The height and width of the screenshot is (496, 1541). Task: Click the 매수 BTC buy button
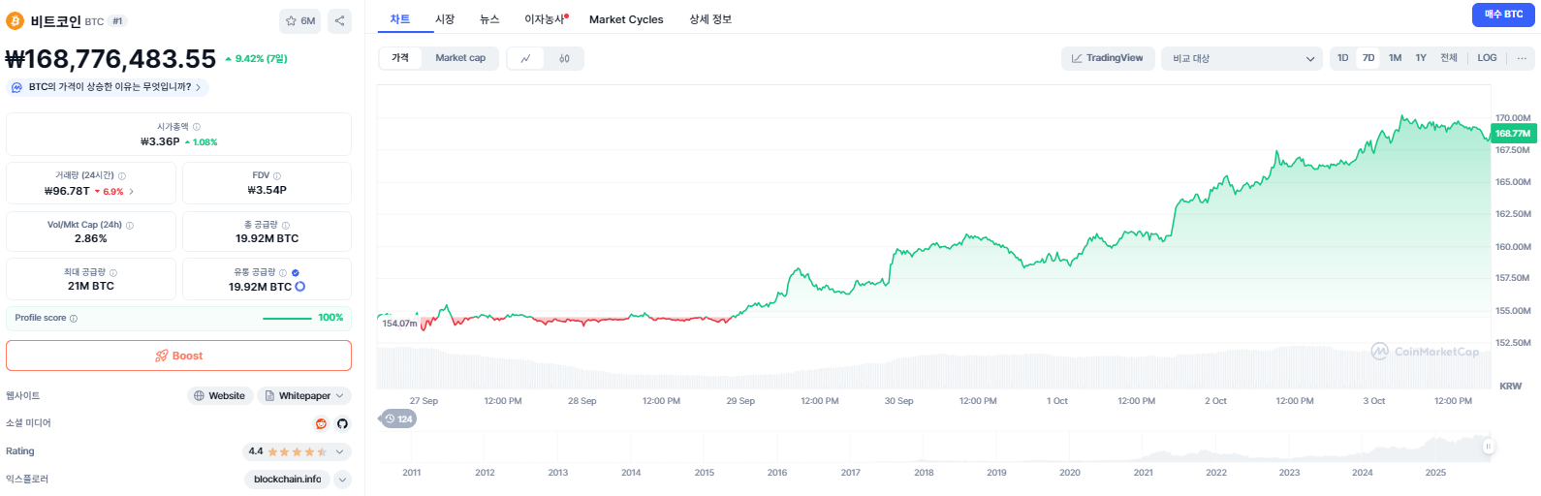coord(1503,15)
